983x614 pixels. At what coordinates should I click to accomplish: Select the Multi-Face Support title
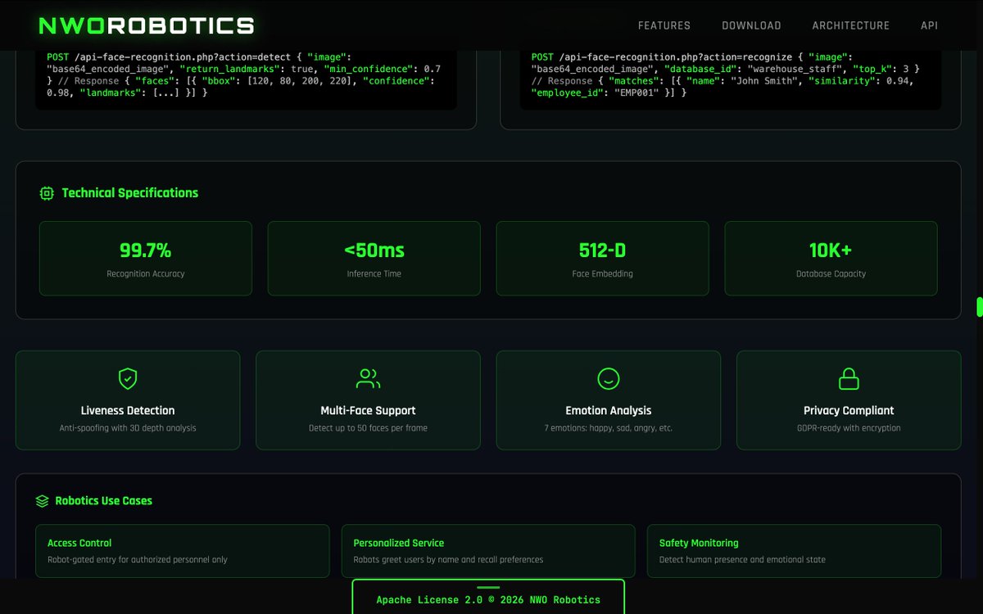[x=368, y=410]
